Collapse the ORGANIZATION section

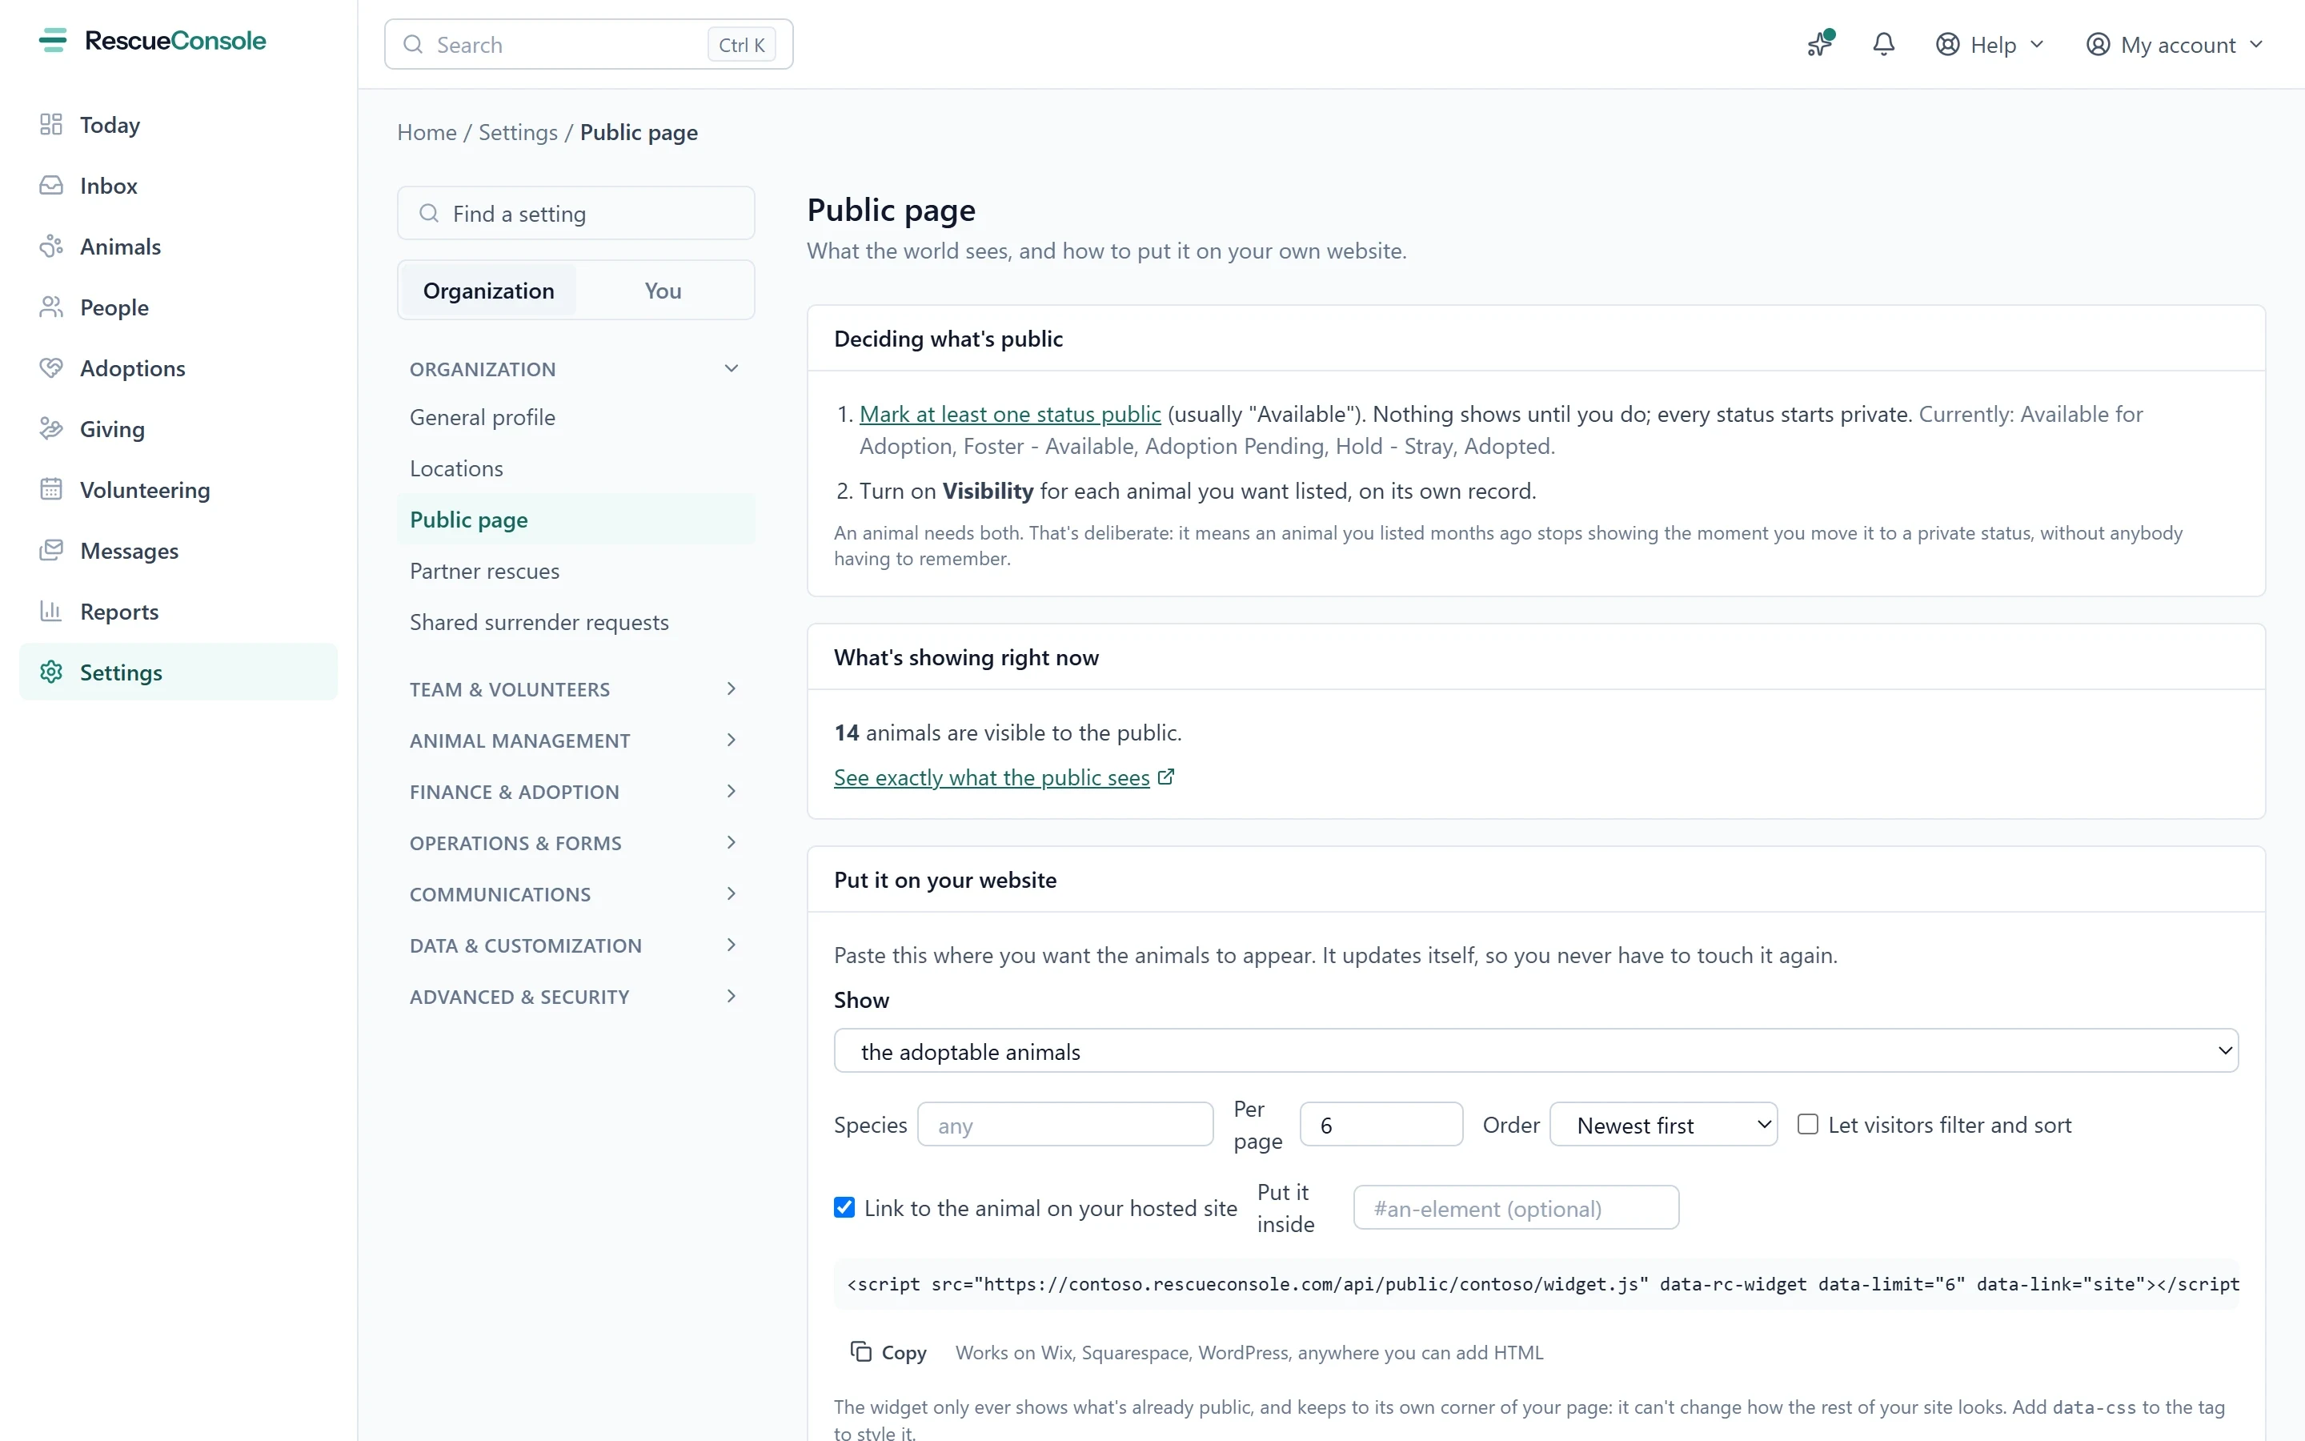[x=575, y=369]
